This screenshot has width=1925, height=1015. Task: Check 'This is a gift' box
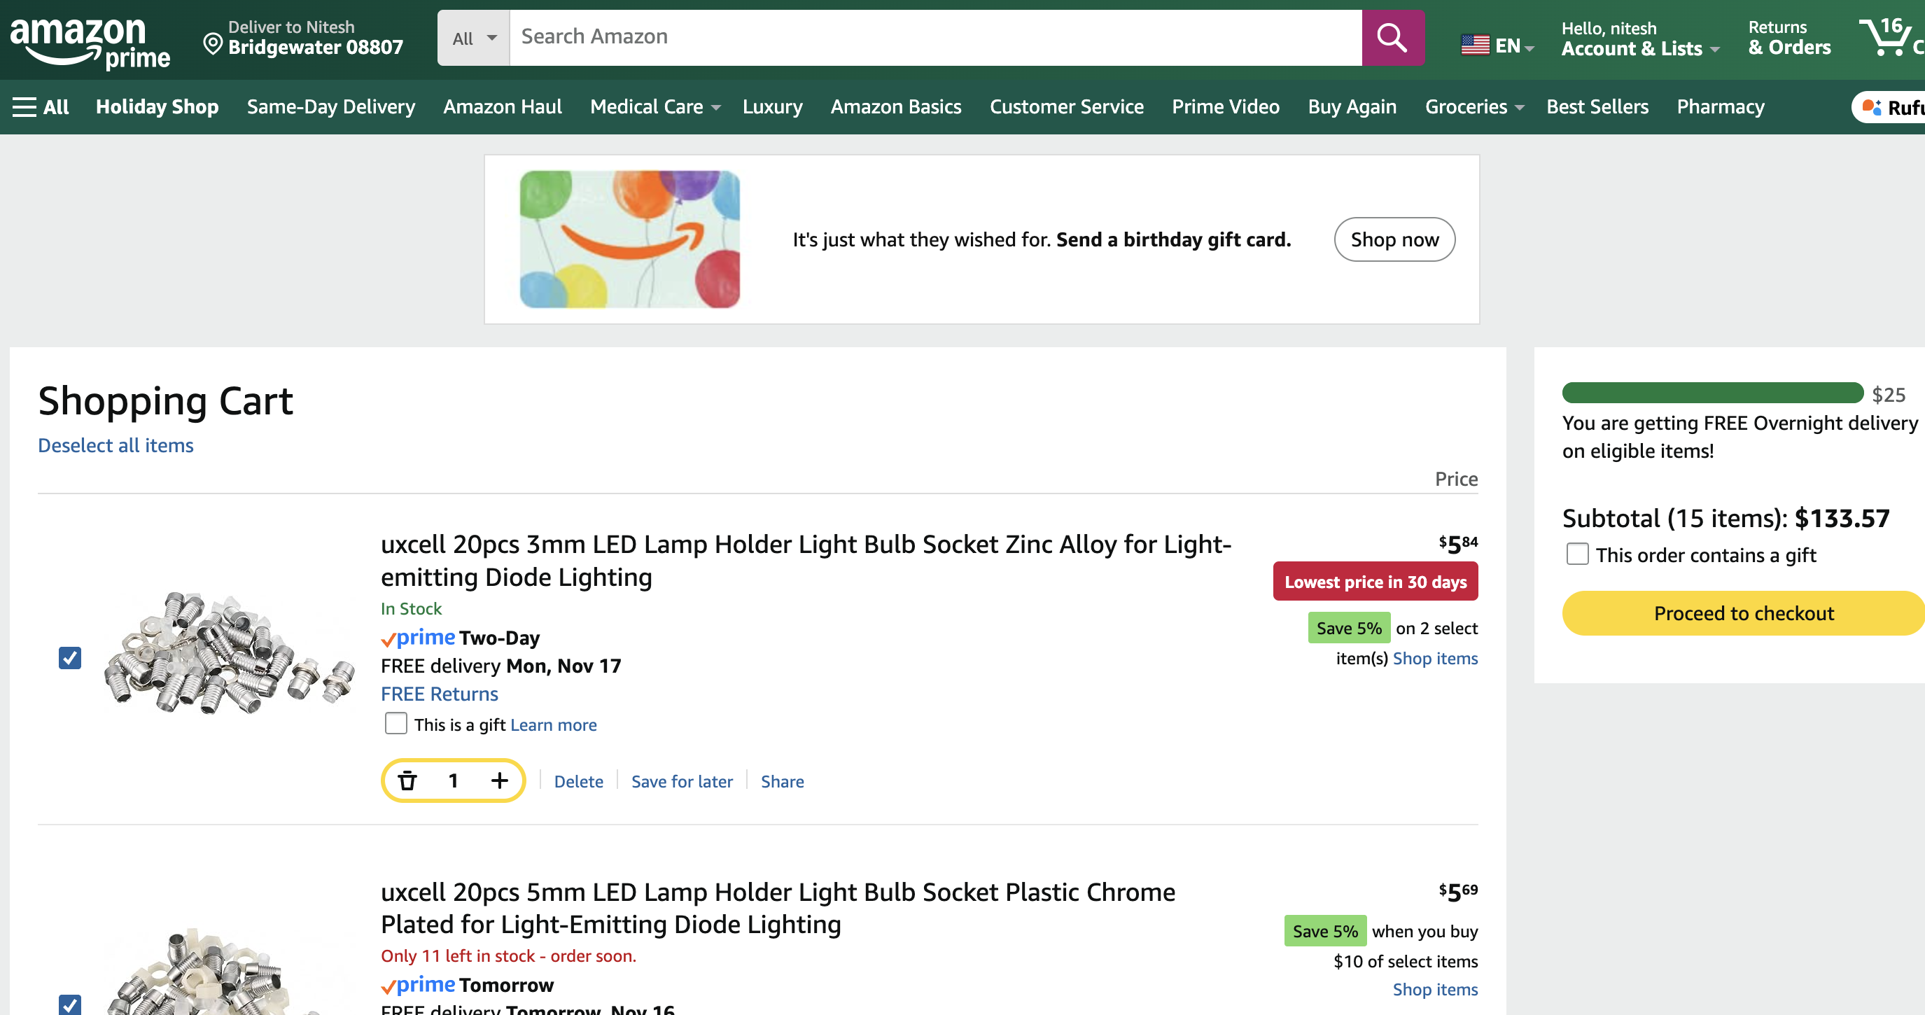coord(395,724)
